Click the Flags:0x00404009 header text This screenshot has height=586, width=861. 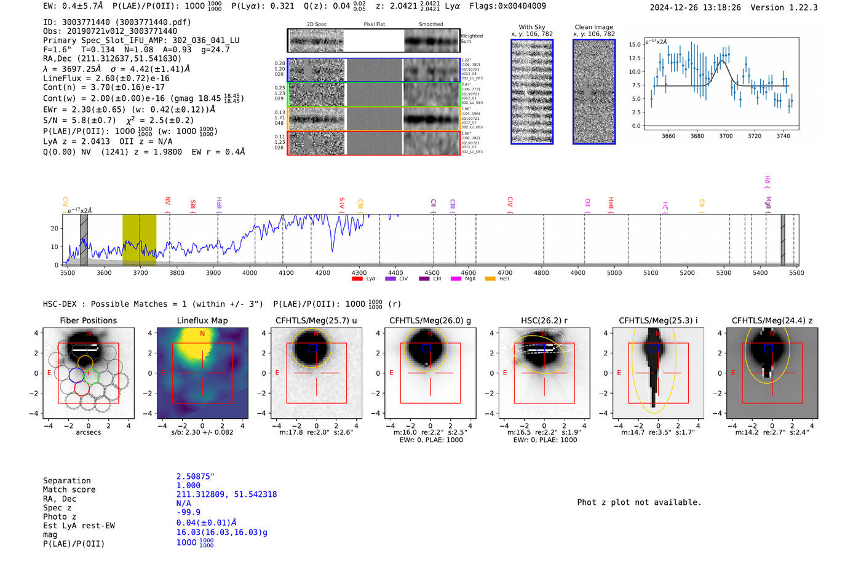(507, 6)
